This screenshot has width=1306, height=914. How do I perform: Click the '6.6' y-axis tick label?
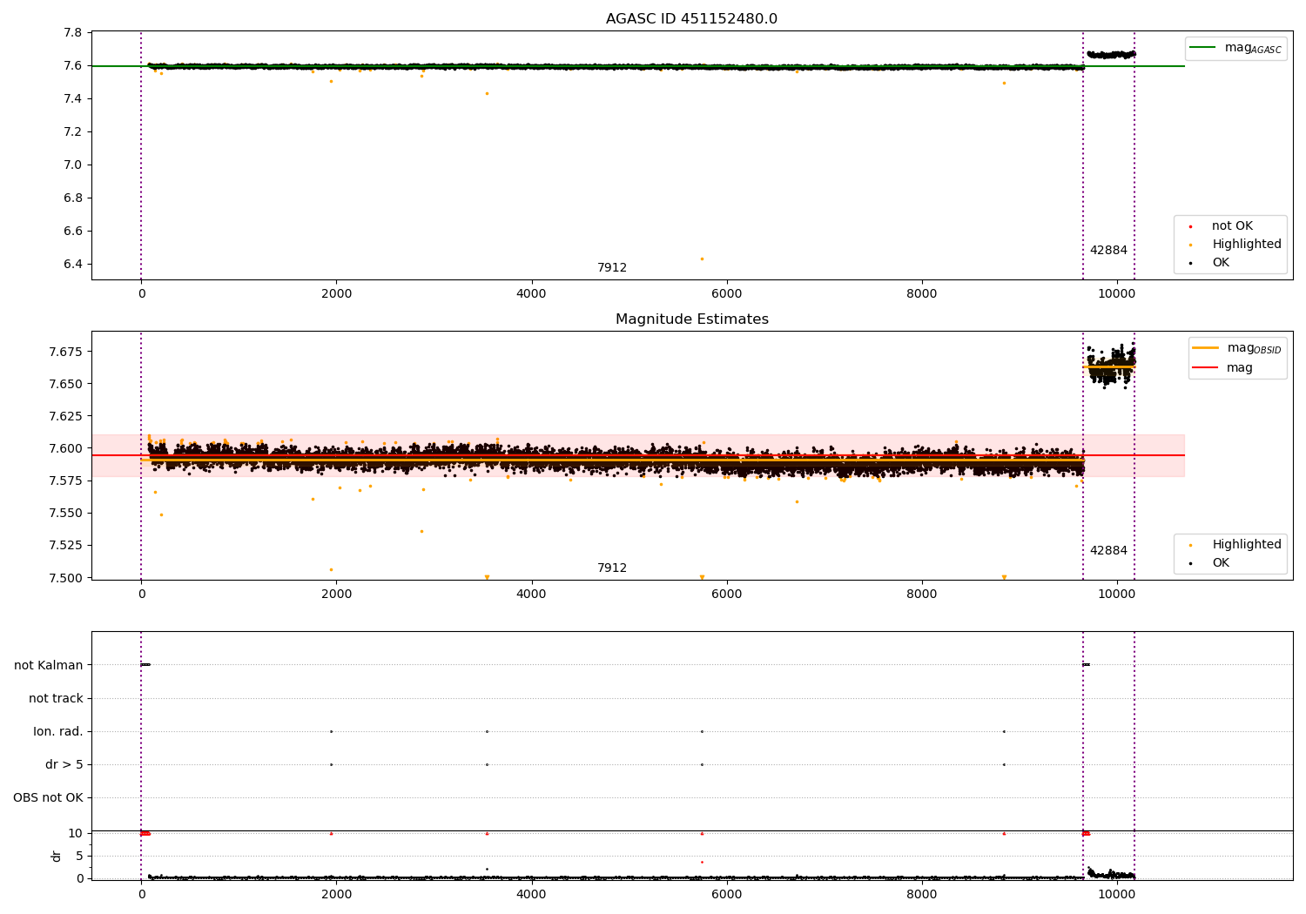(x=74, y=232)
